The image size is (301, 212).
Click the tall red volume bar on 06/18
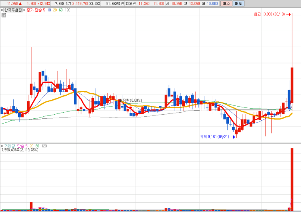click(x=292, y=179)
